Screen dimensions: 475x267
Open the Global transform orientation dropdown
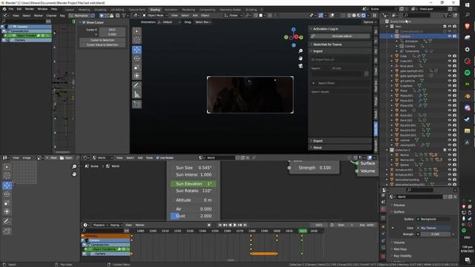(233, 16)
